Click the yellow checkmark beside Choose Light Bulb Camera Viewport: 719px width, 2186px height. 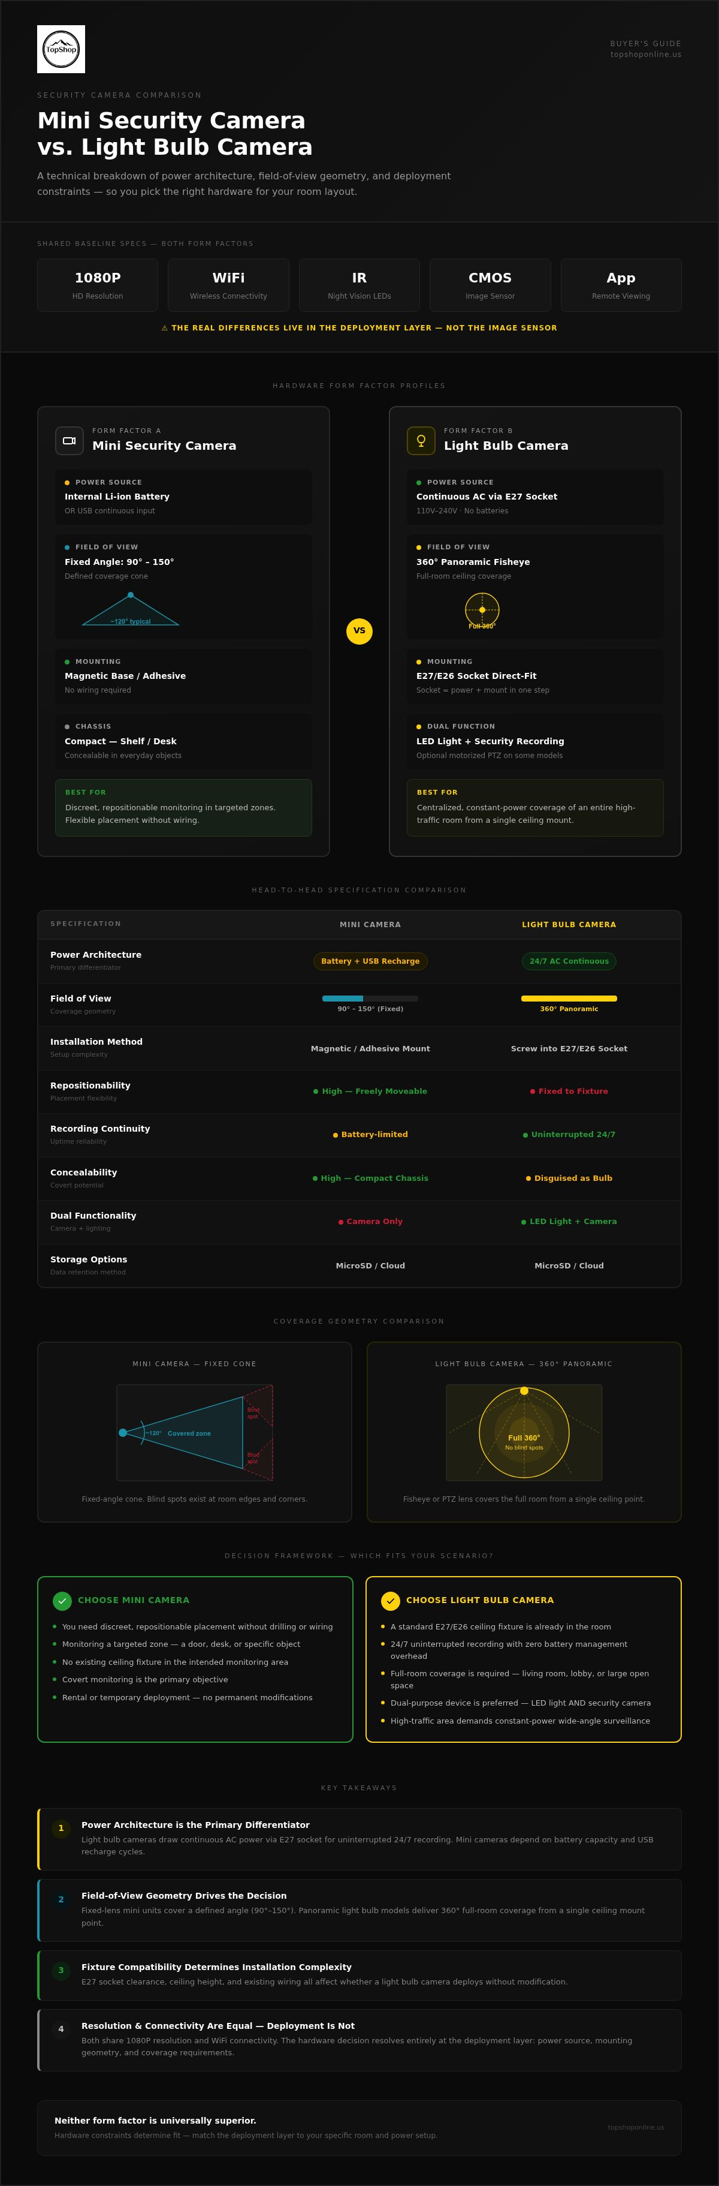click(x=390, y=1601)
